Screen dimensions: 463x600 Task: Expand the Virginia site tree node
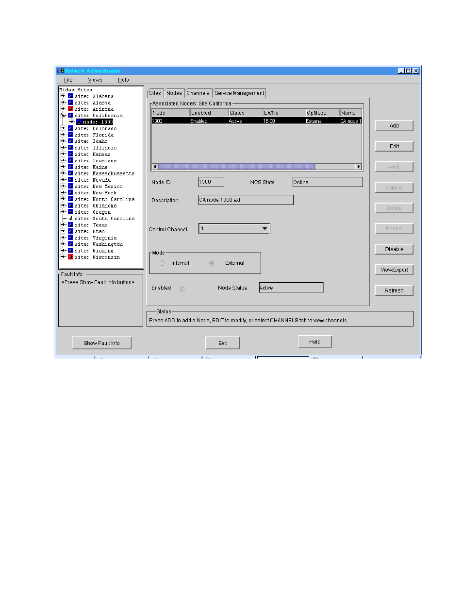point(63,238)
